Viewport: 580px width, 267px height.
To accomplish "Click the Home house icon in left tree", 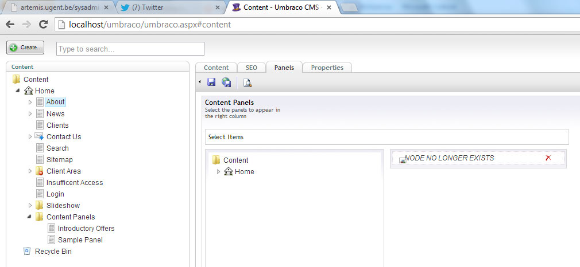I will [x=28, y=91].
